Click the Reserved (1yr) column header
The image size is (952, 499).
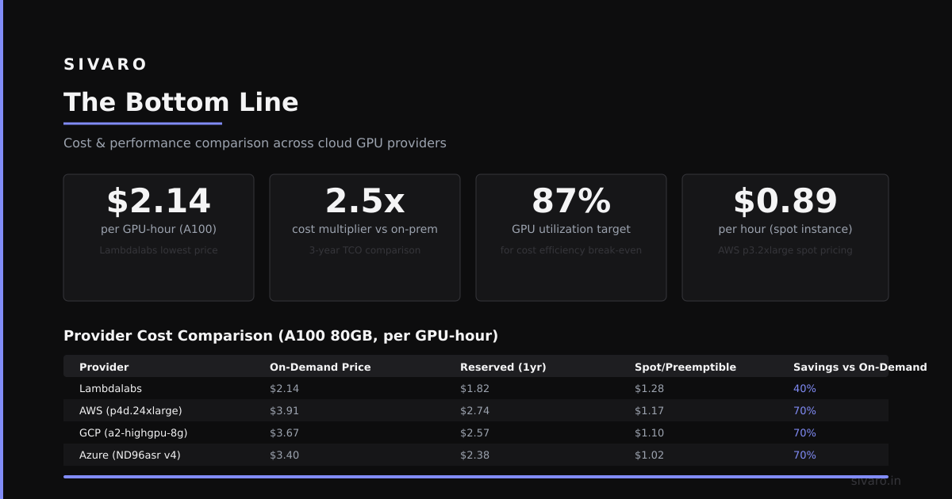point(503,367)
